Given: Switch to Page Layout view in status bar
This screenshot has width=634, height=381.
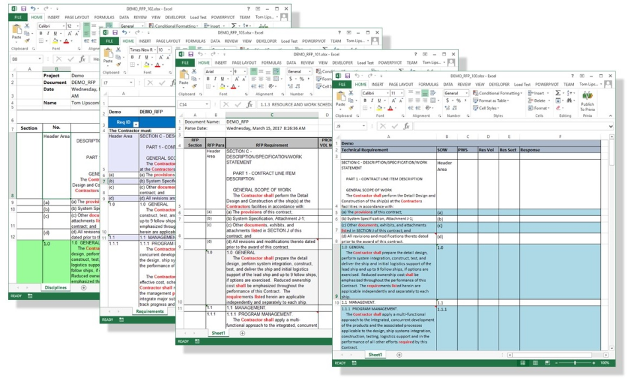Looking at the screenshot, I should tap(534, 363).
